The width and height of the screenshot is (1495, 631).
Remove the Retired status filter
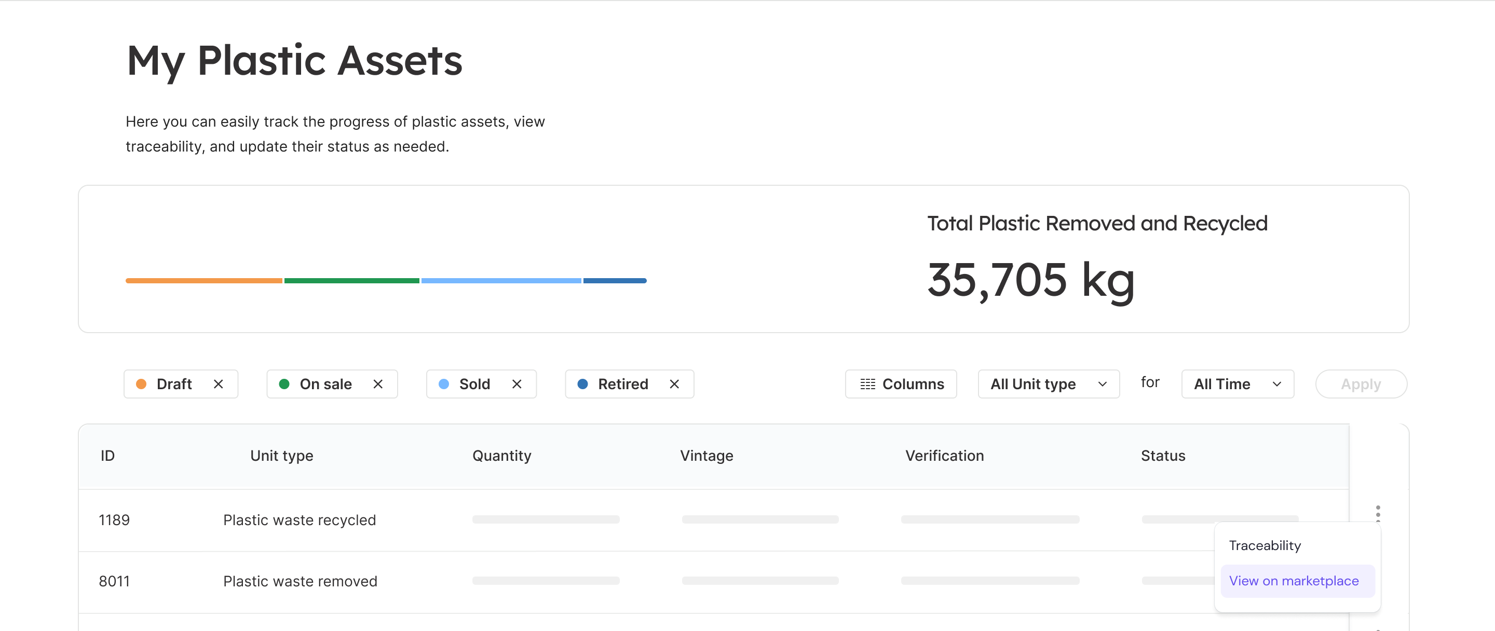674,384
